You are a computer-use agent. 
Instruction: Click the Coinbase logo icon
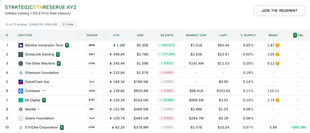21,91
